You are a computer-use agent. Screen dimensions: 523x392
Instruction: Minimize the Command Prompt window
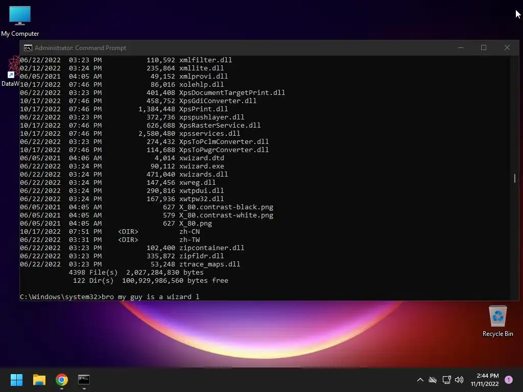coord(461,47)
